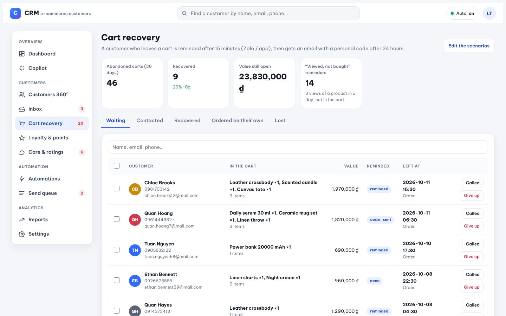
Task: Tick the select-all checkbox in table header
Action: [117, 166]
